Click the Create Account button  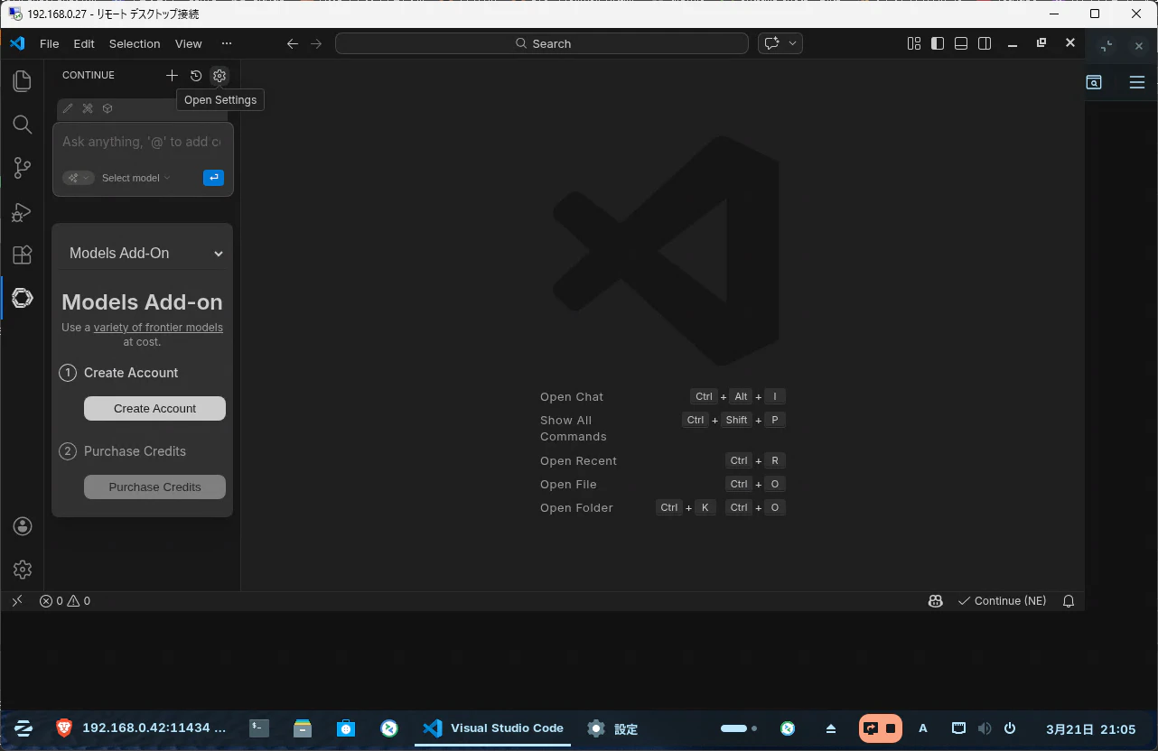coord(154,408)
